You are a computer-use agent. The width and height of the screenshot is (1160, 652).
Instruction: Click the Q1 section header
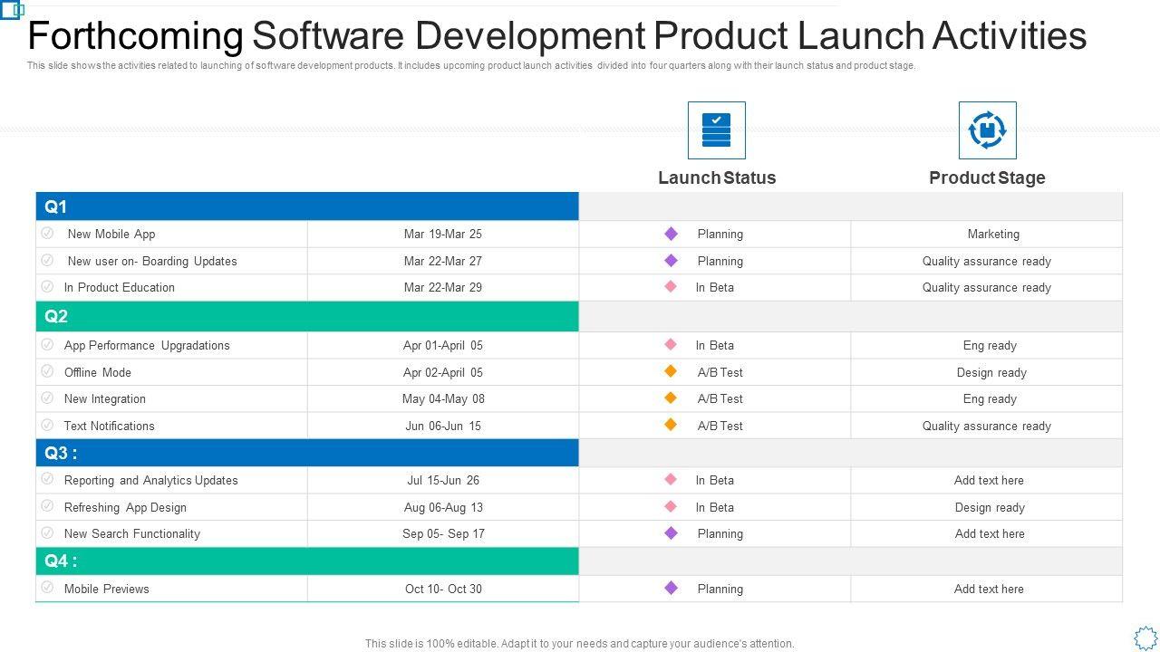(x=307, y=206)
